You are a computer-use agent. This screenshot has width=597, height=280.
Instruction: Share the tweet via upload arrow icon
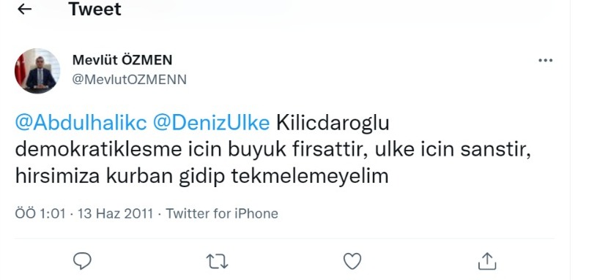[487, 261]
